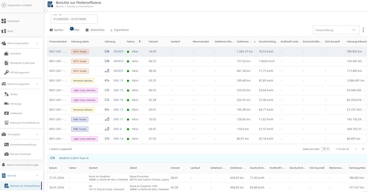Open the Spalten column chooser
The image size is (368, 192).
tap(57, 30)
